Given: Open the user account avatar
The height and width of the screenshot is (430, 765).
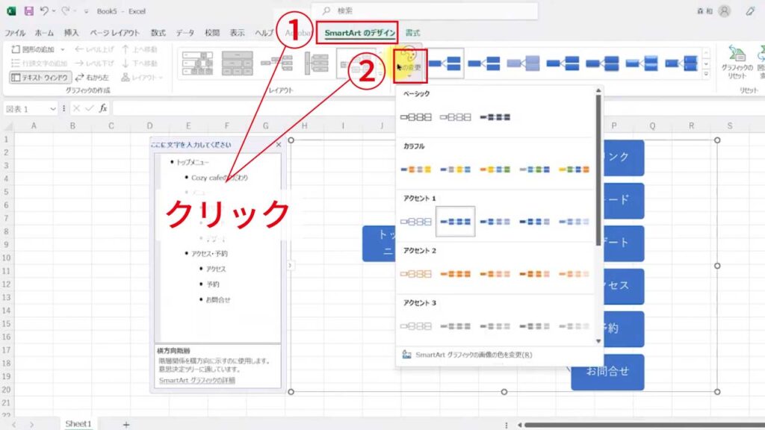Looking at the screenshot, I should pyautogui.click(x=724, y=10).
